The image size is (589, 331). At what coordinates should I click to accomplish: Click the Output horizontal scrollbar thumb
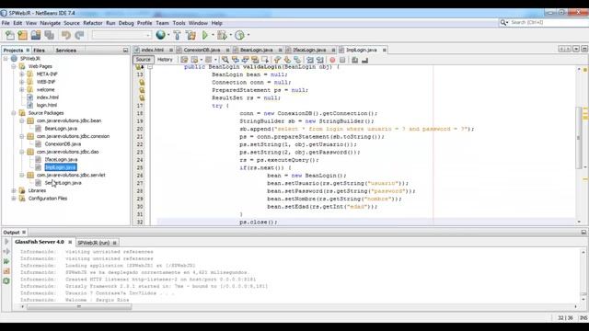tap(79, 306)
